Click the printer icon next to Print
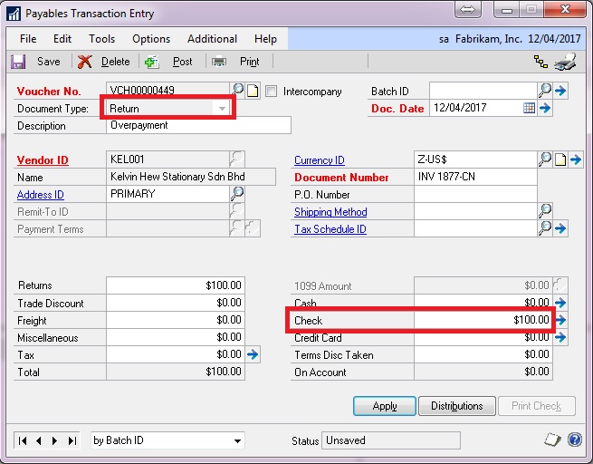 coord(219,62)
